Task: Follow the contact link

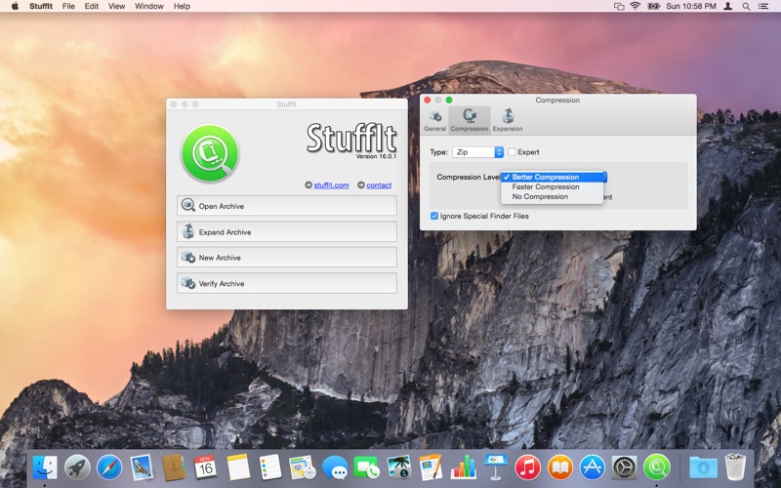Action: (379, 185)
